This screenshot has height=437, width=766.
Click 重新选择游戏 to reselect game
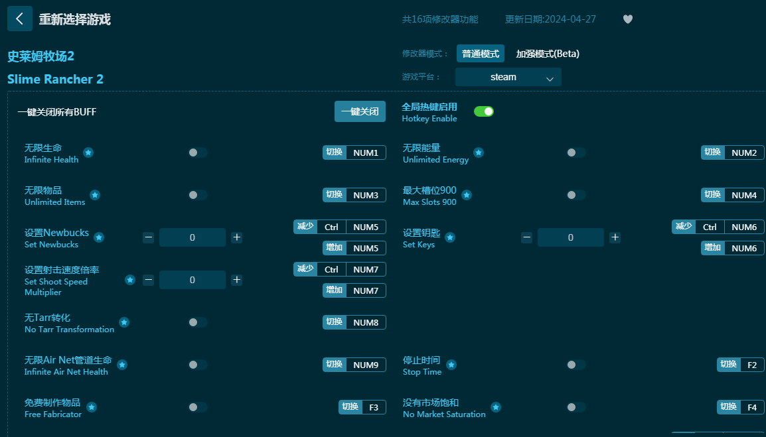pyautogui.click(x=75, y=19)
